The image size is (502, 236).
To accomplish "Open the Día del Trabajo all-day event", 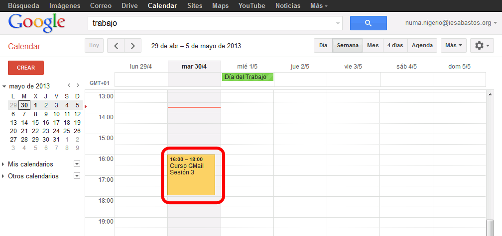I will 248,77.
